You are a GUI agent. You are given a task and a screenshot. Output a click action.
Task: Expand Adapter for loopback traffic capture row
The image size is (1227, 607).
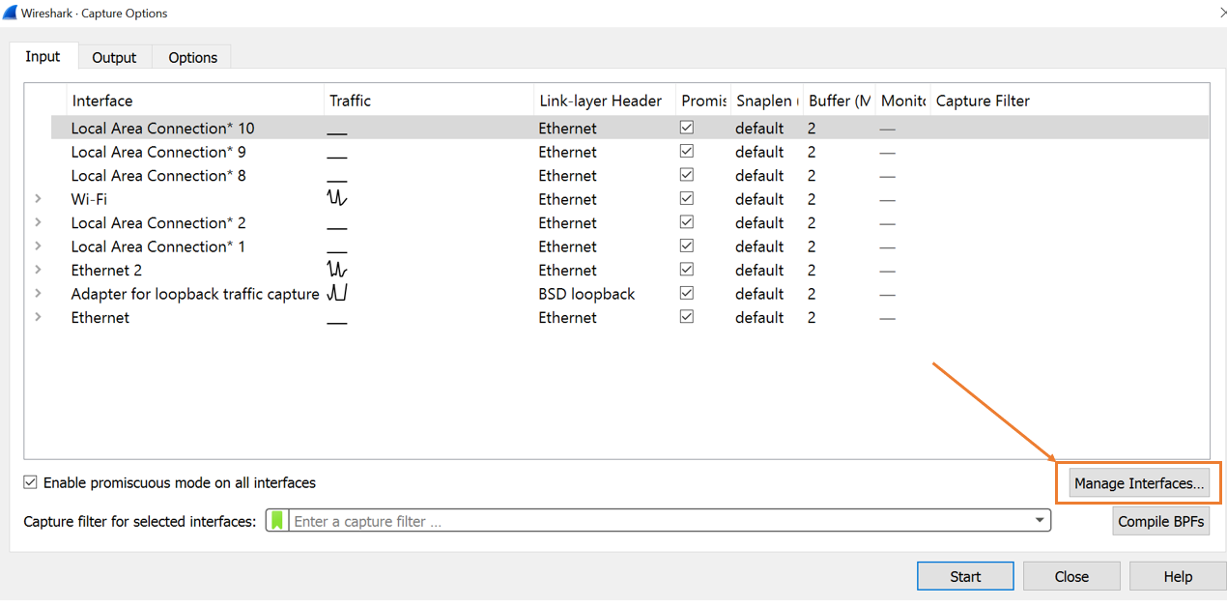pyautogui.click(x=38, y=294)
